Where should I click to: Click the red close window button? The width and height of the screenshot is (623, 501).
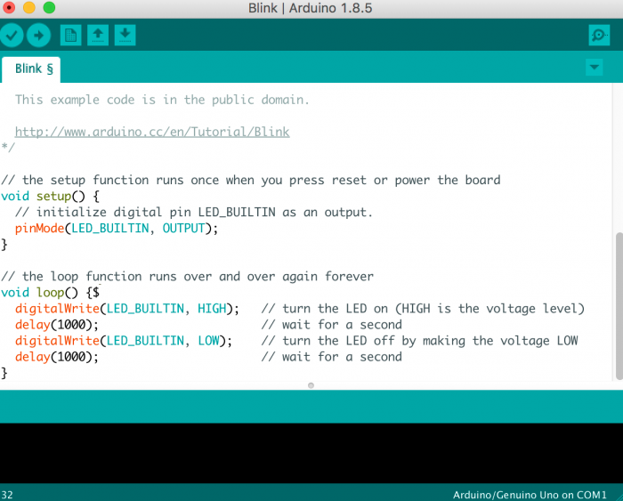tap(9, 7)
